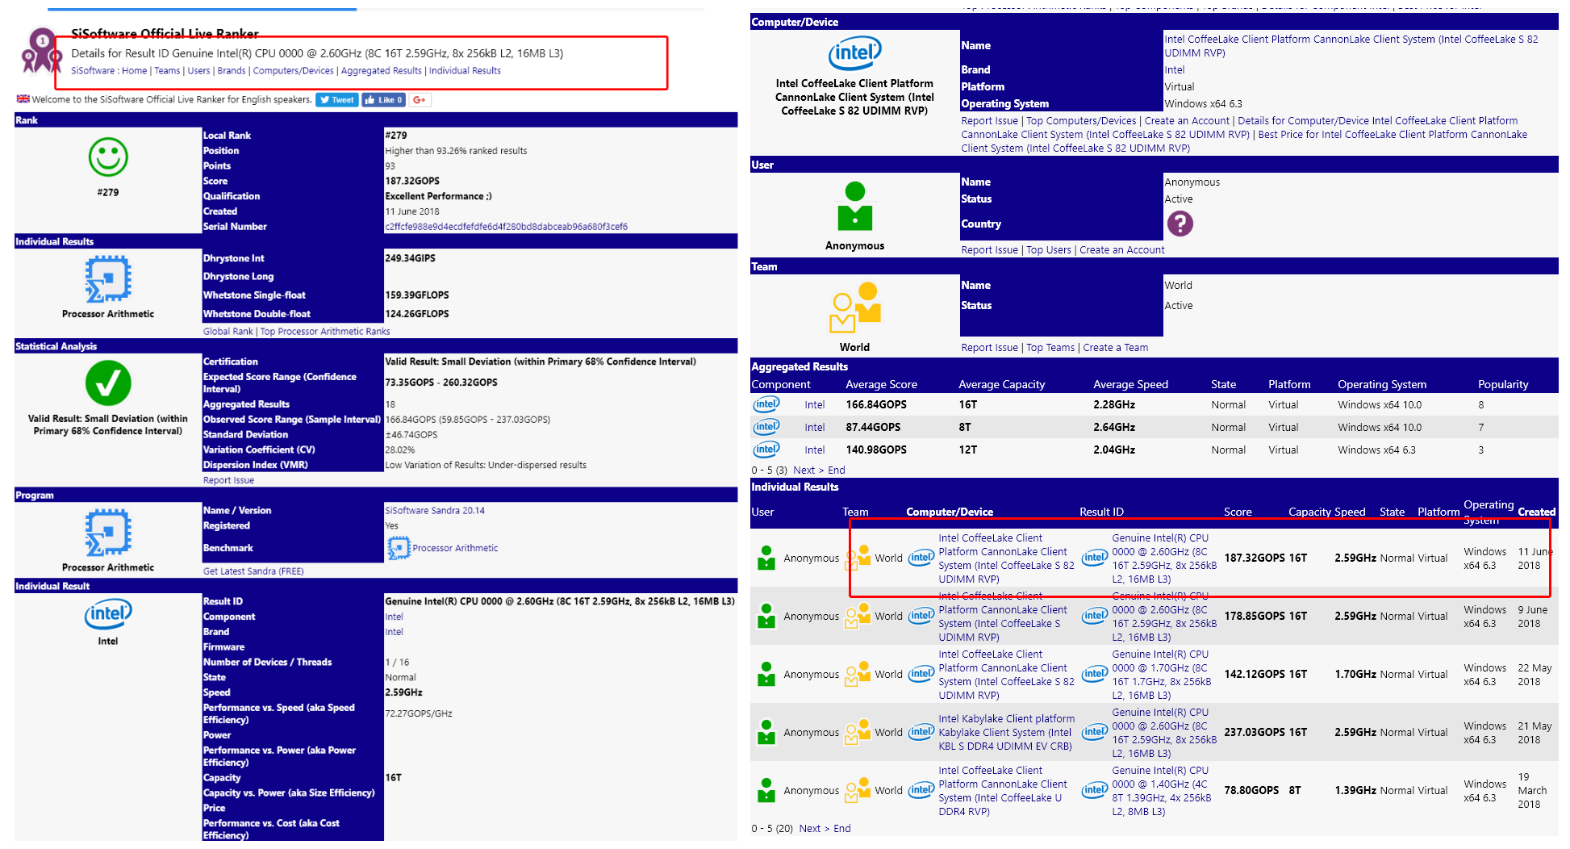Click Intel logo in 166.84GOPS aggregated row

click(766, 404)
